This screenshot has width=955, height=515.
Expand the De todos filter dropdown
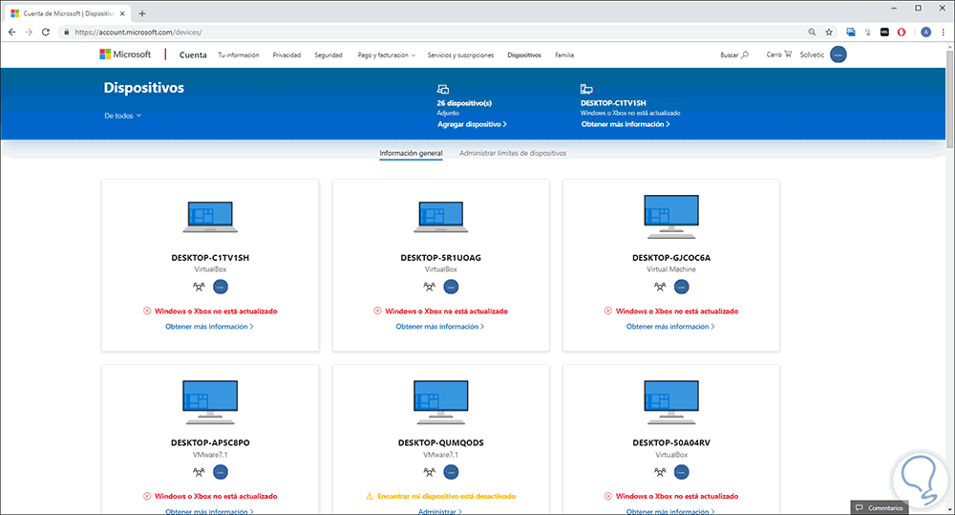click(122, 116)
